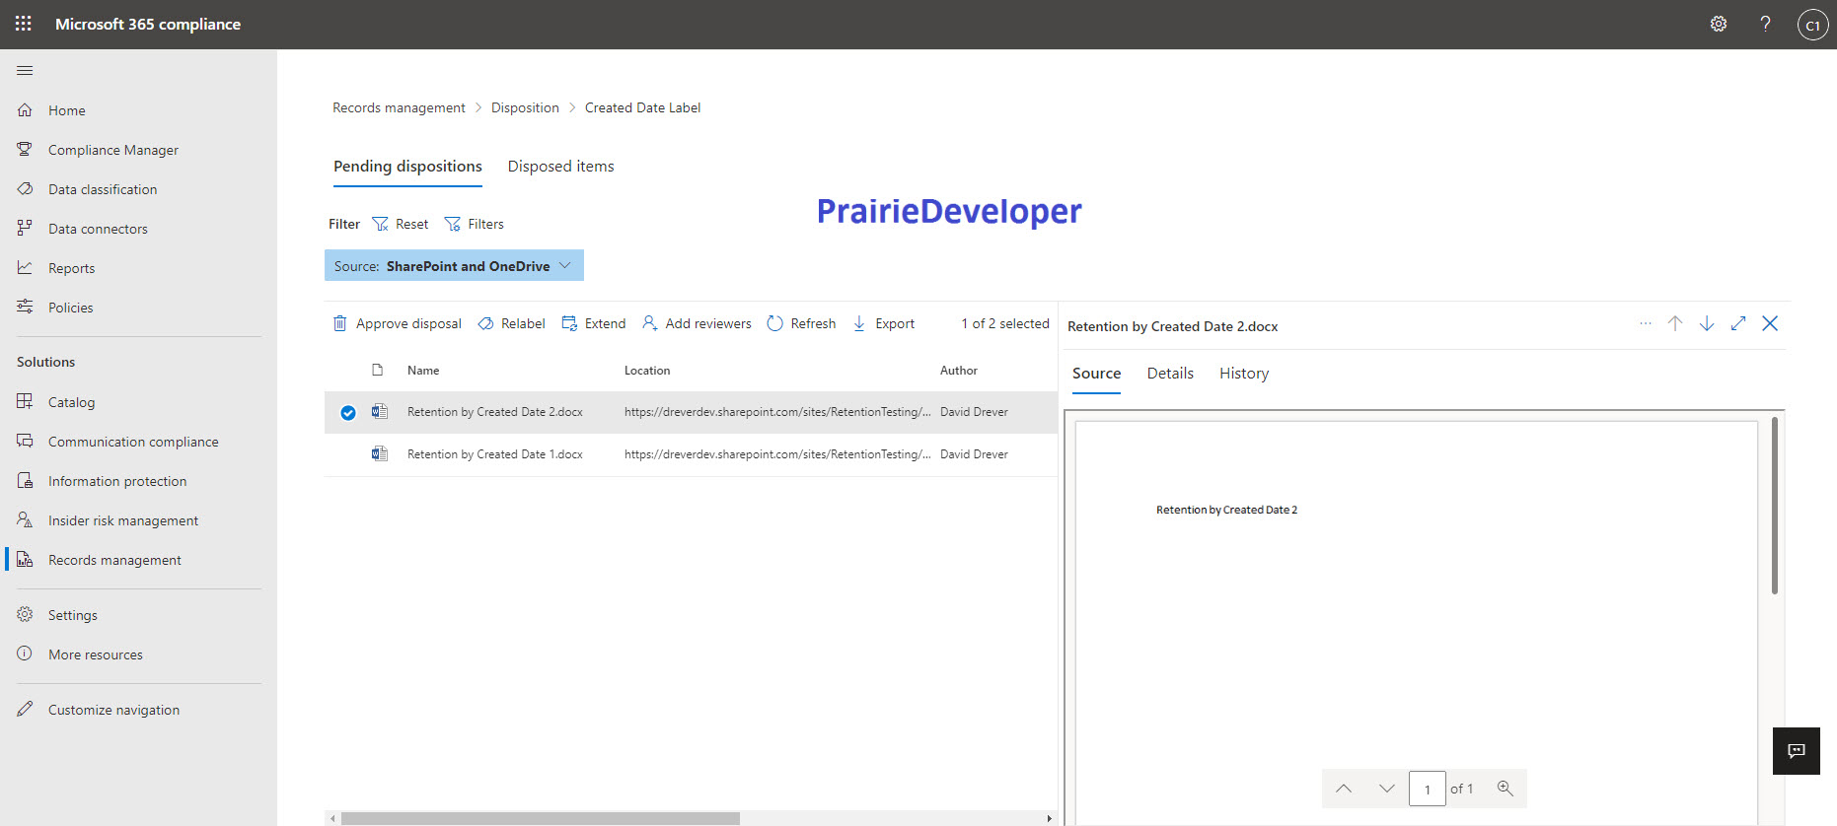Screen dimensions: 1837x826
Task: Open the account profile avatar
Action: pyautogui.click(x=1812, y=25)
